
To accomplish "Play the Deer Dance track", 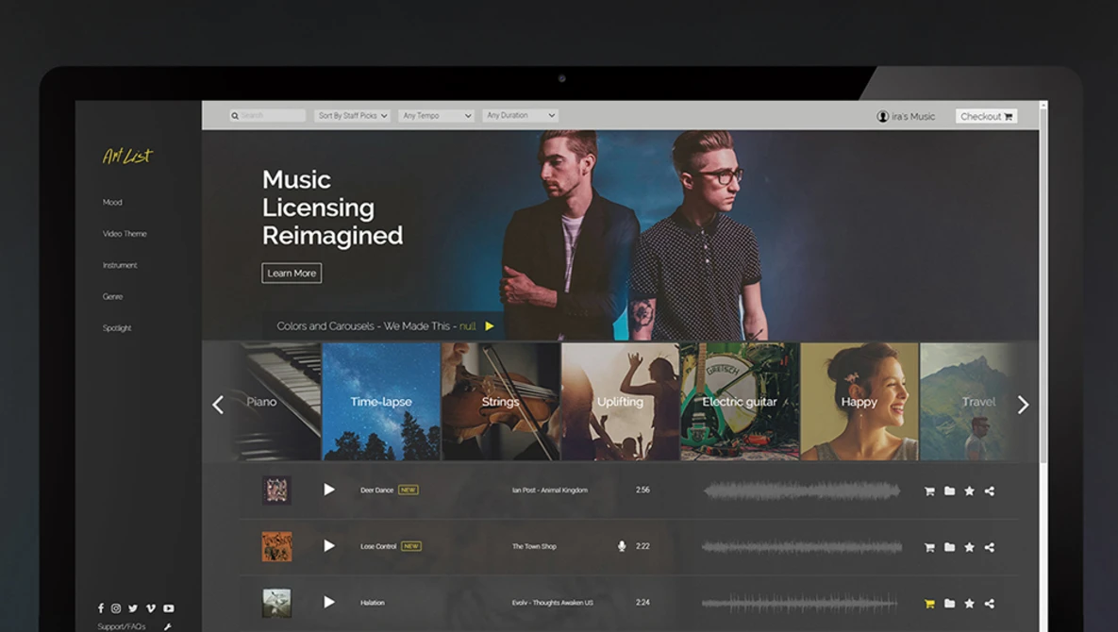I will 328,490.
